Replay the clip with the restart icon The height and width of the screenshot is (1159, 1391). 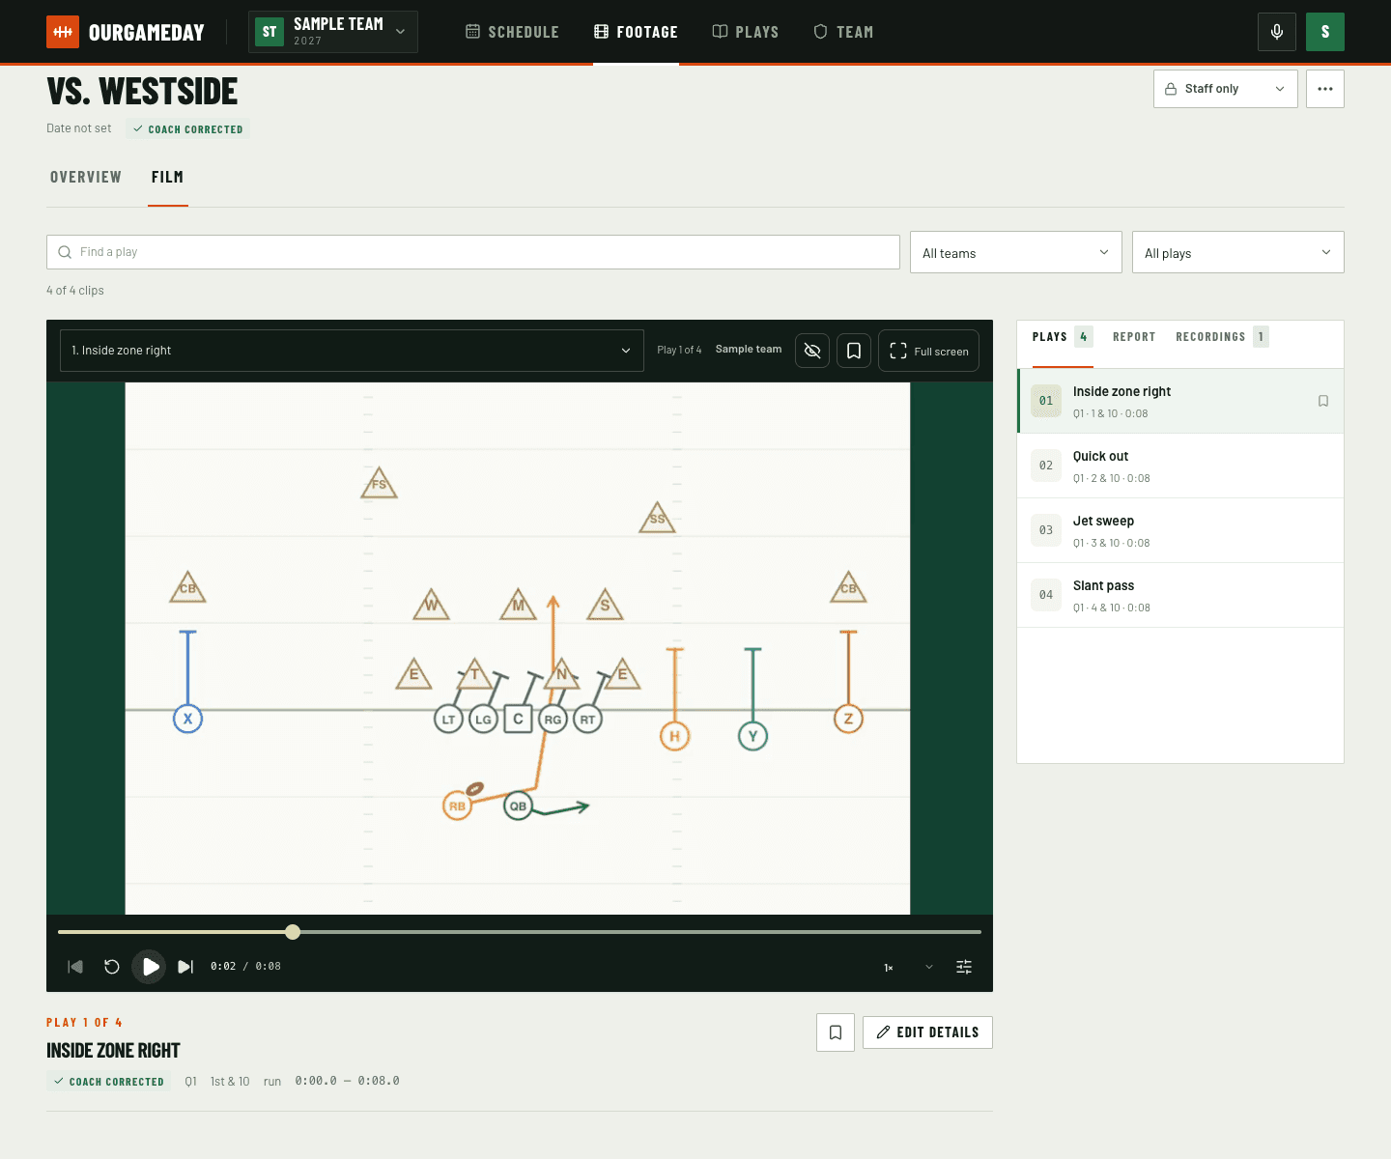(112, 967)
